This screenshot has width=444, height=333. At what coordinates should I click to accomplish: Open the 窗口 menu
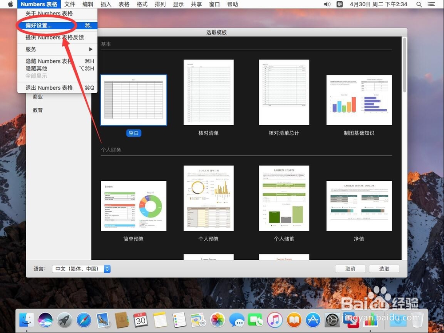pos(214,4)
